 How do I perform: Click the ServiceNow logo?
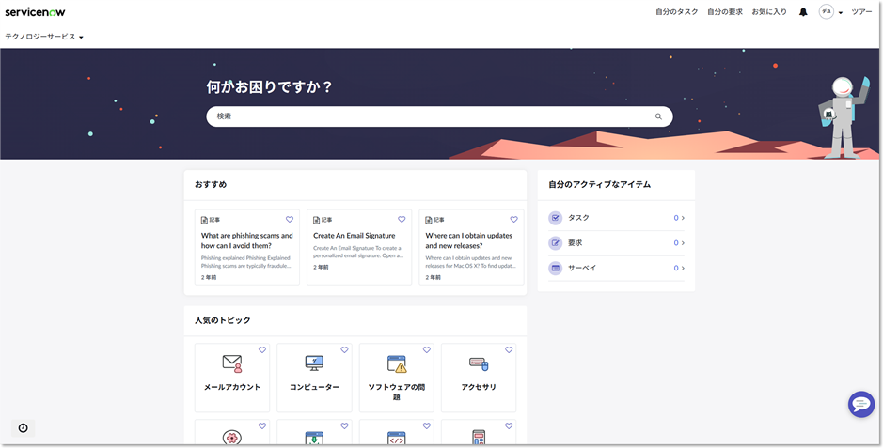click(35, 12)
